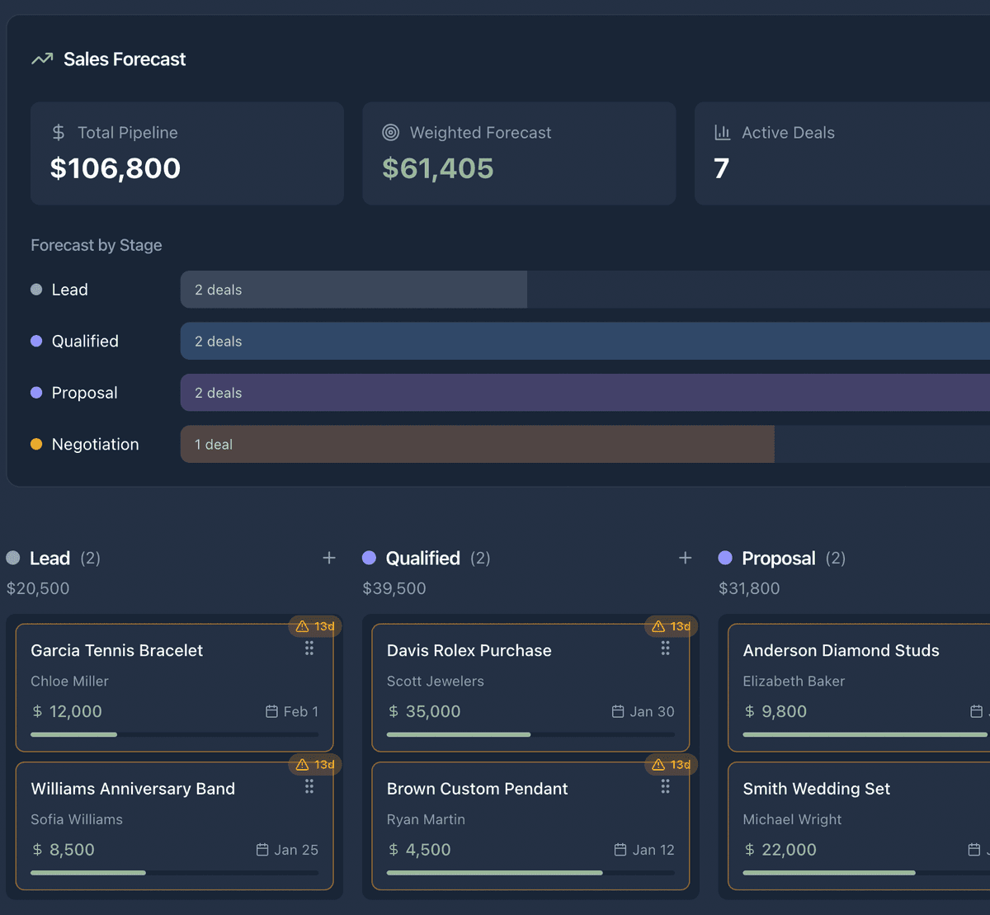Click the $39,500 Qualified column total
The height and width of the screenshot is (915, 990).
[x=394, y=588]
